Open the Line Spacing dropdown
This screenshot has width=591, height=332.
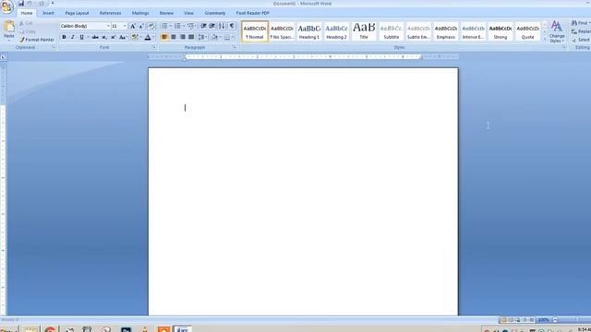pos(202,37)
